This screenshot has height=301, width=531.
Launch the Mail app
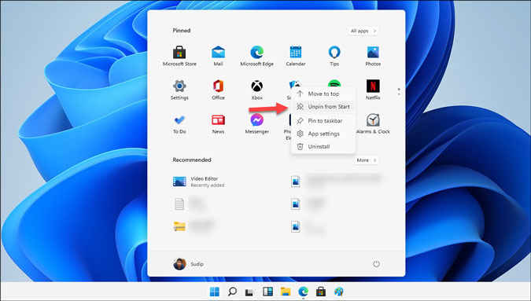coord(218,56)
